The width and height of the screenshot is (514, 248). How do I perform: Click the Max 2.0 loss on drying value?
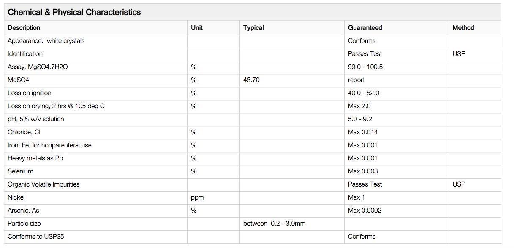pyautogui.click(x=359, y=106)
